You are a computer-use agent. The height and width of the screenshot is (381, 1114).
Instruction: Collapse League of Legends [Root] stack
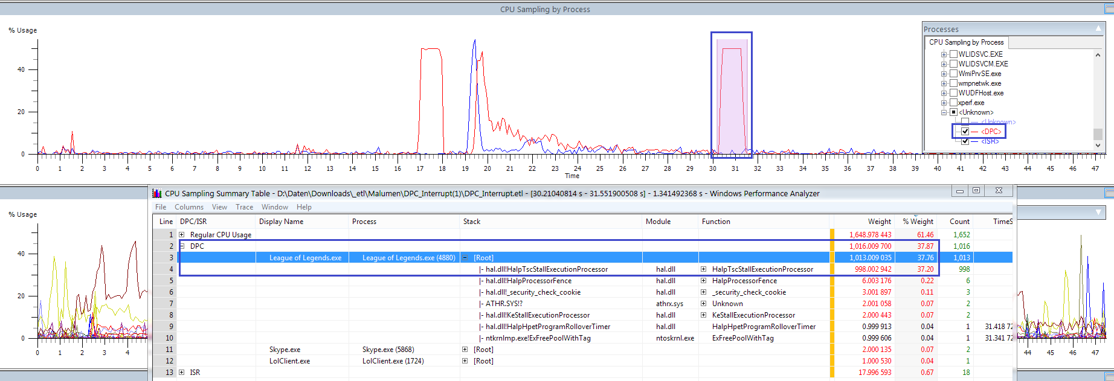tap(465, 257)
